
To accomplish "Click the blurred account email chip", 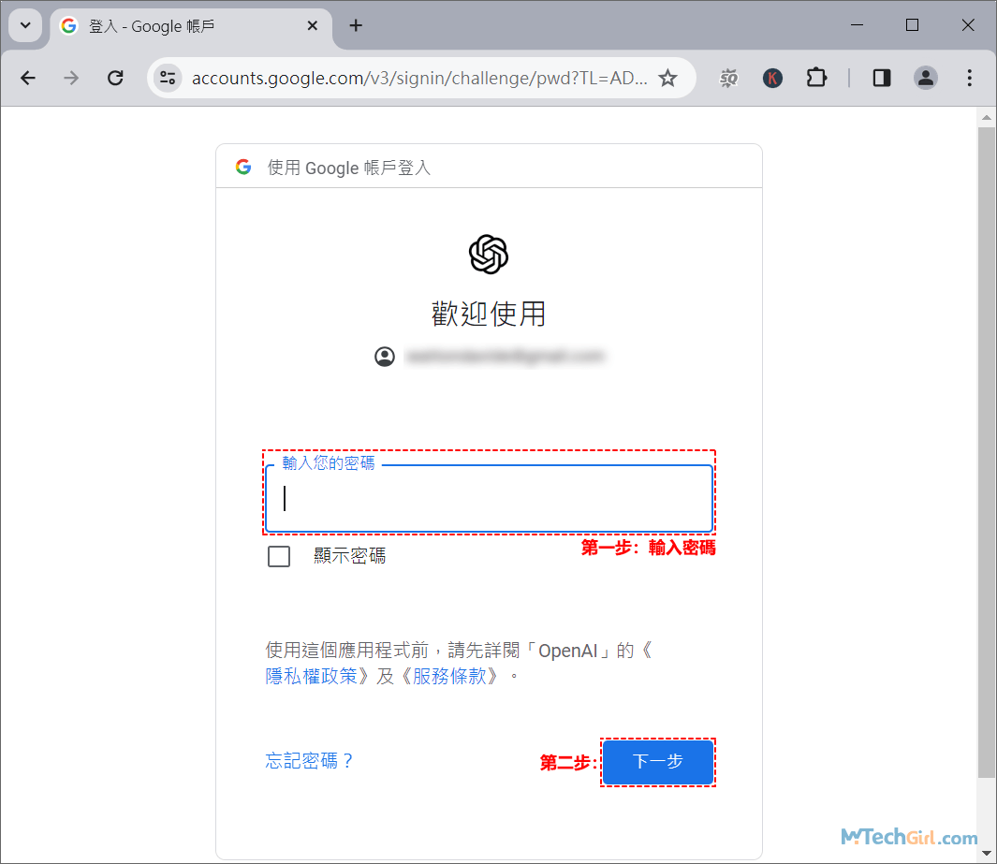I will click(506, 357).
